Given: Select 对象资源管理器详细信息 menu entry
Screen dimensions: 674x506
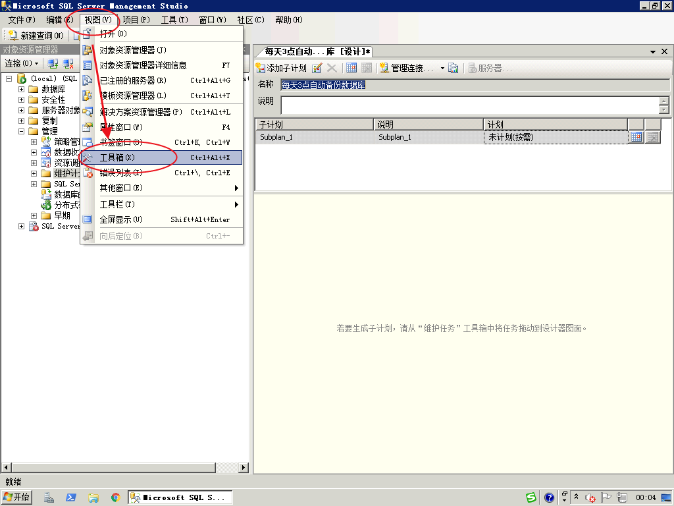Looking at the screenshot, I should pyautogui.click(x=162, y=65).
